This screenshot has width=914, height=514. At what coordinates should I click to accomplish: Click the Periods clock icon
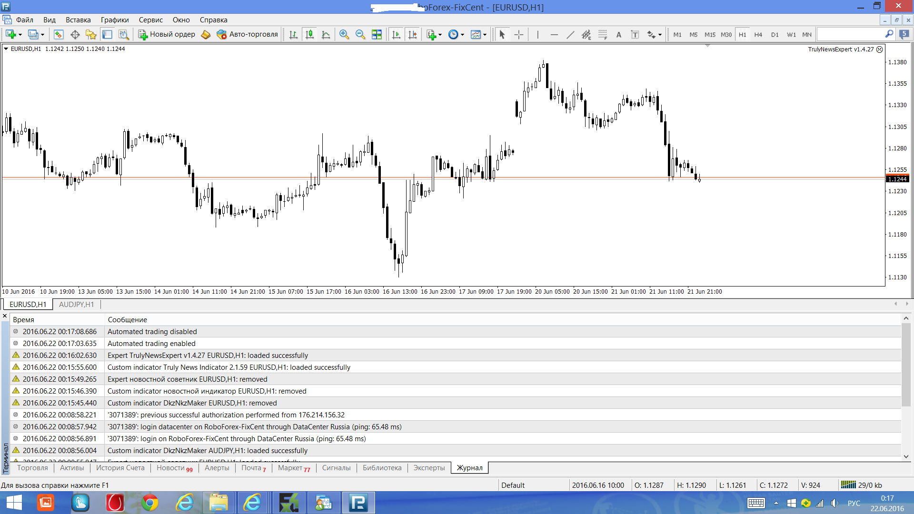(453, 34)
